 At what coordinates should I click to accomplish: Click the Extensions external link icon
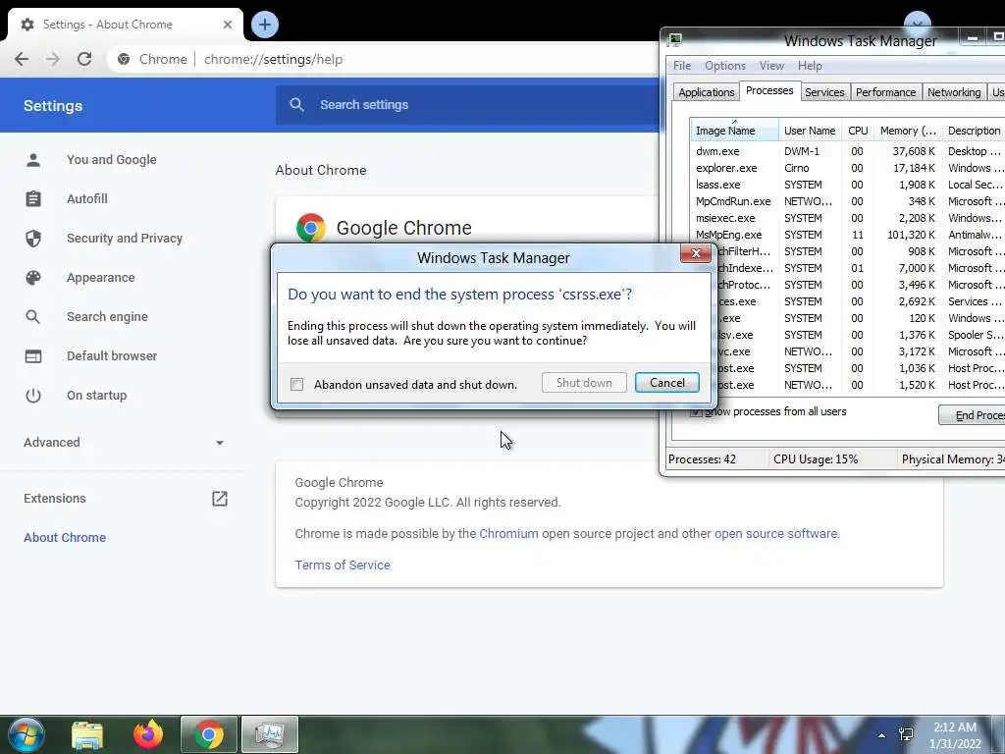220,498
